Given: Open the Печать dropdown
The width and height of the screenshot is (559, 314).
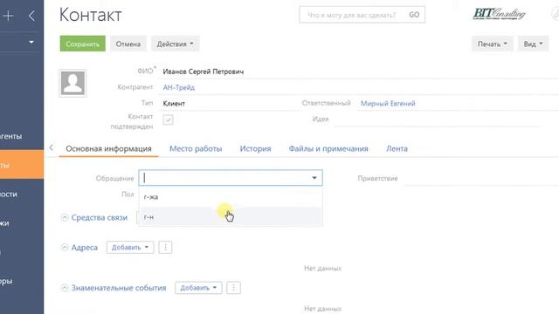Looking at the screenshot, I should pyautogui.click(x=492, y=44).
